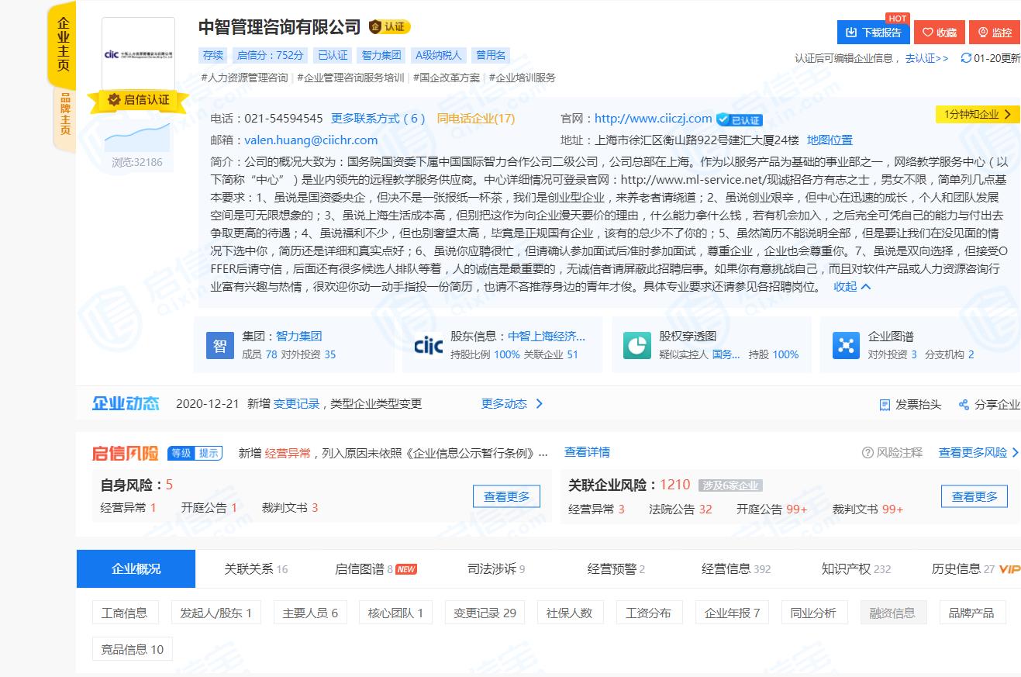The width and height of the screenshot is (1021, 677).
Task: Click the invoice header (发票抬头) icon
Action: pyautogui.click(x=885, y=405)
